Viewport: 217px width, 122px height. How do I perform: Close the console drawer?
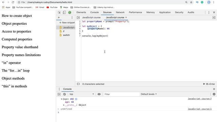click(214, 89)
